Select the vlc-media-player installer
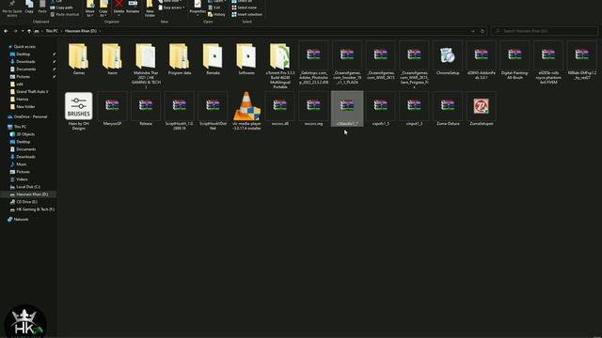Viewport: 602px width, 338px height. tap(246, 111)
